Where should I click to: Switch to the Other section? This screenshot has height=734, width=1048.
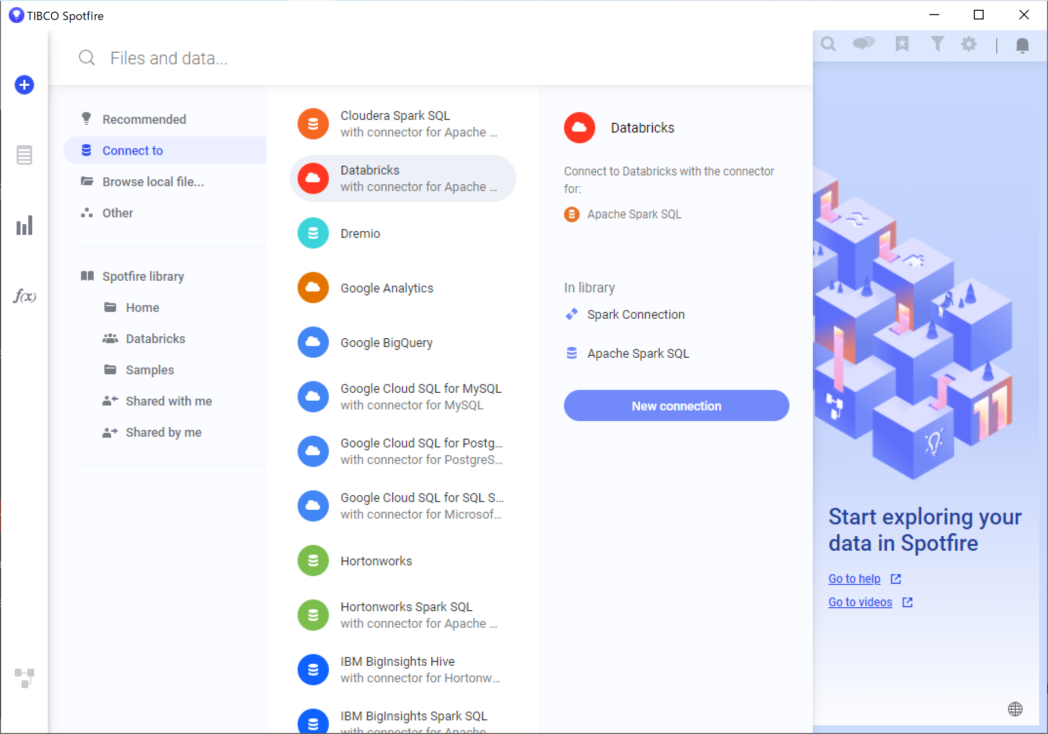point(117,213)
